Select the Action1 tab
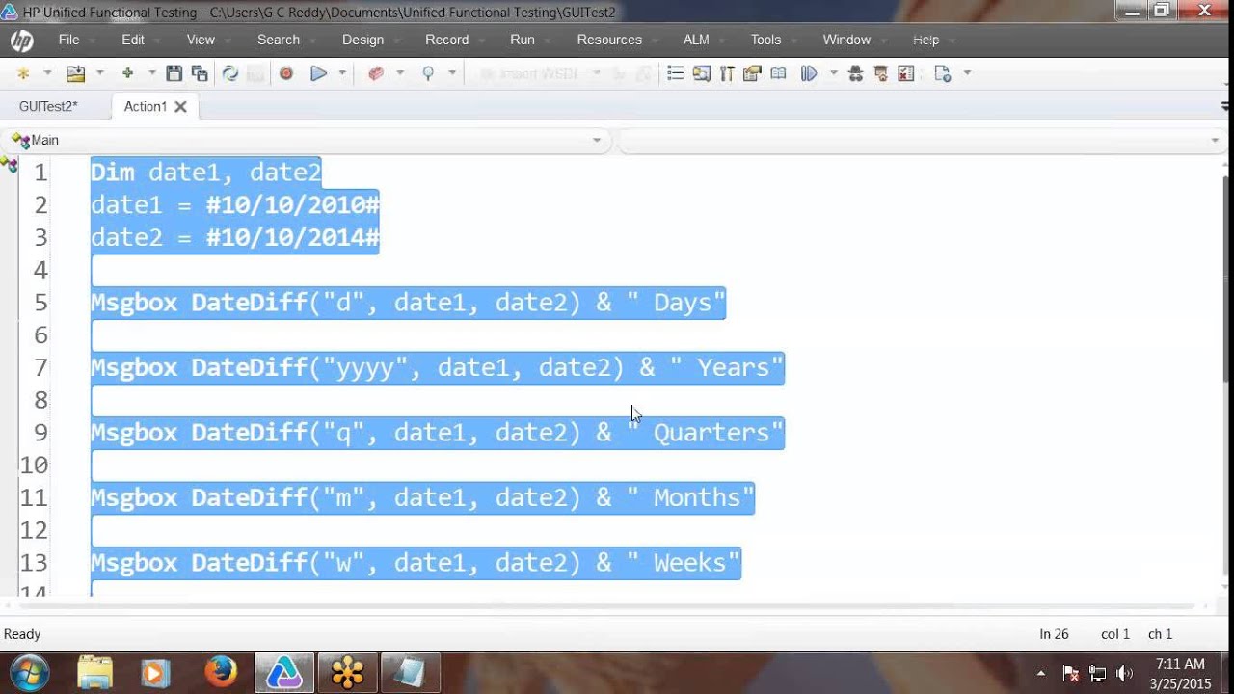The width and height of the screenshot is (1234, 694). coord(146,106)
